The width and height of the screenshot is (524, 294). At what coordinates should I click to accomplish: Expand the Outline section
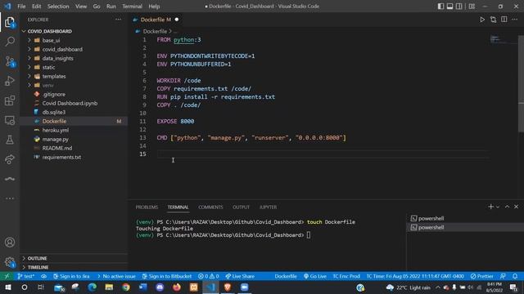[x=37, y=258]
